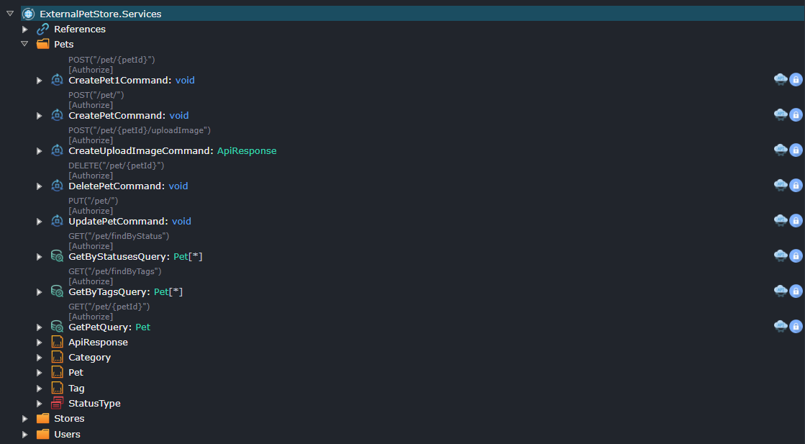Expand the Users folder
The height and width of the screenshot is (444, 805).
[24, 434]
